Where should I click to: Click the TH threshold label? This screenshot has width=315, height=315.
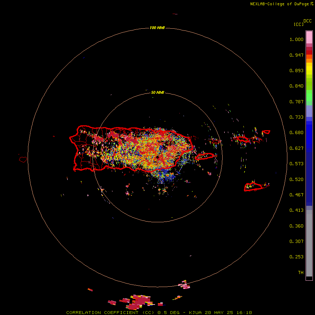click(301, 273)
